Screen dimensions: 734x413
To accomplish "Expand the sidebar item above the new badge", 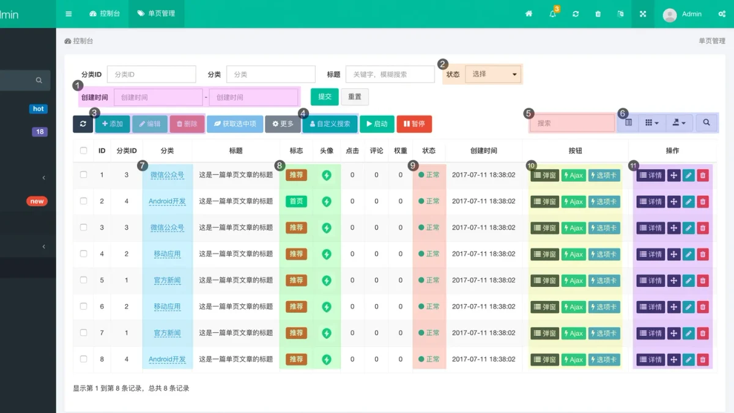I will [x=44, y=177].
